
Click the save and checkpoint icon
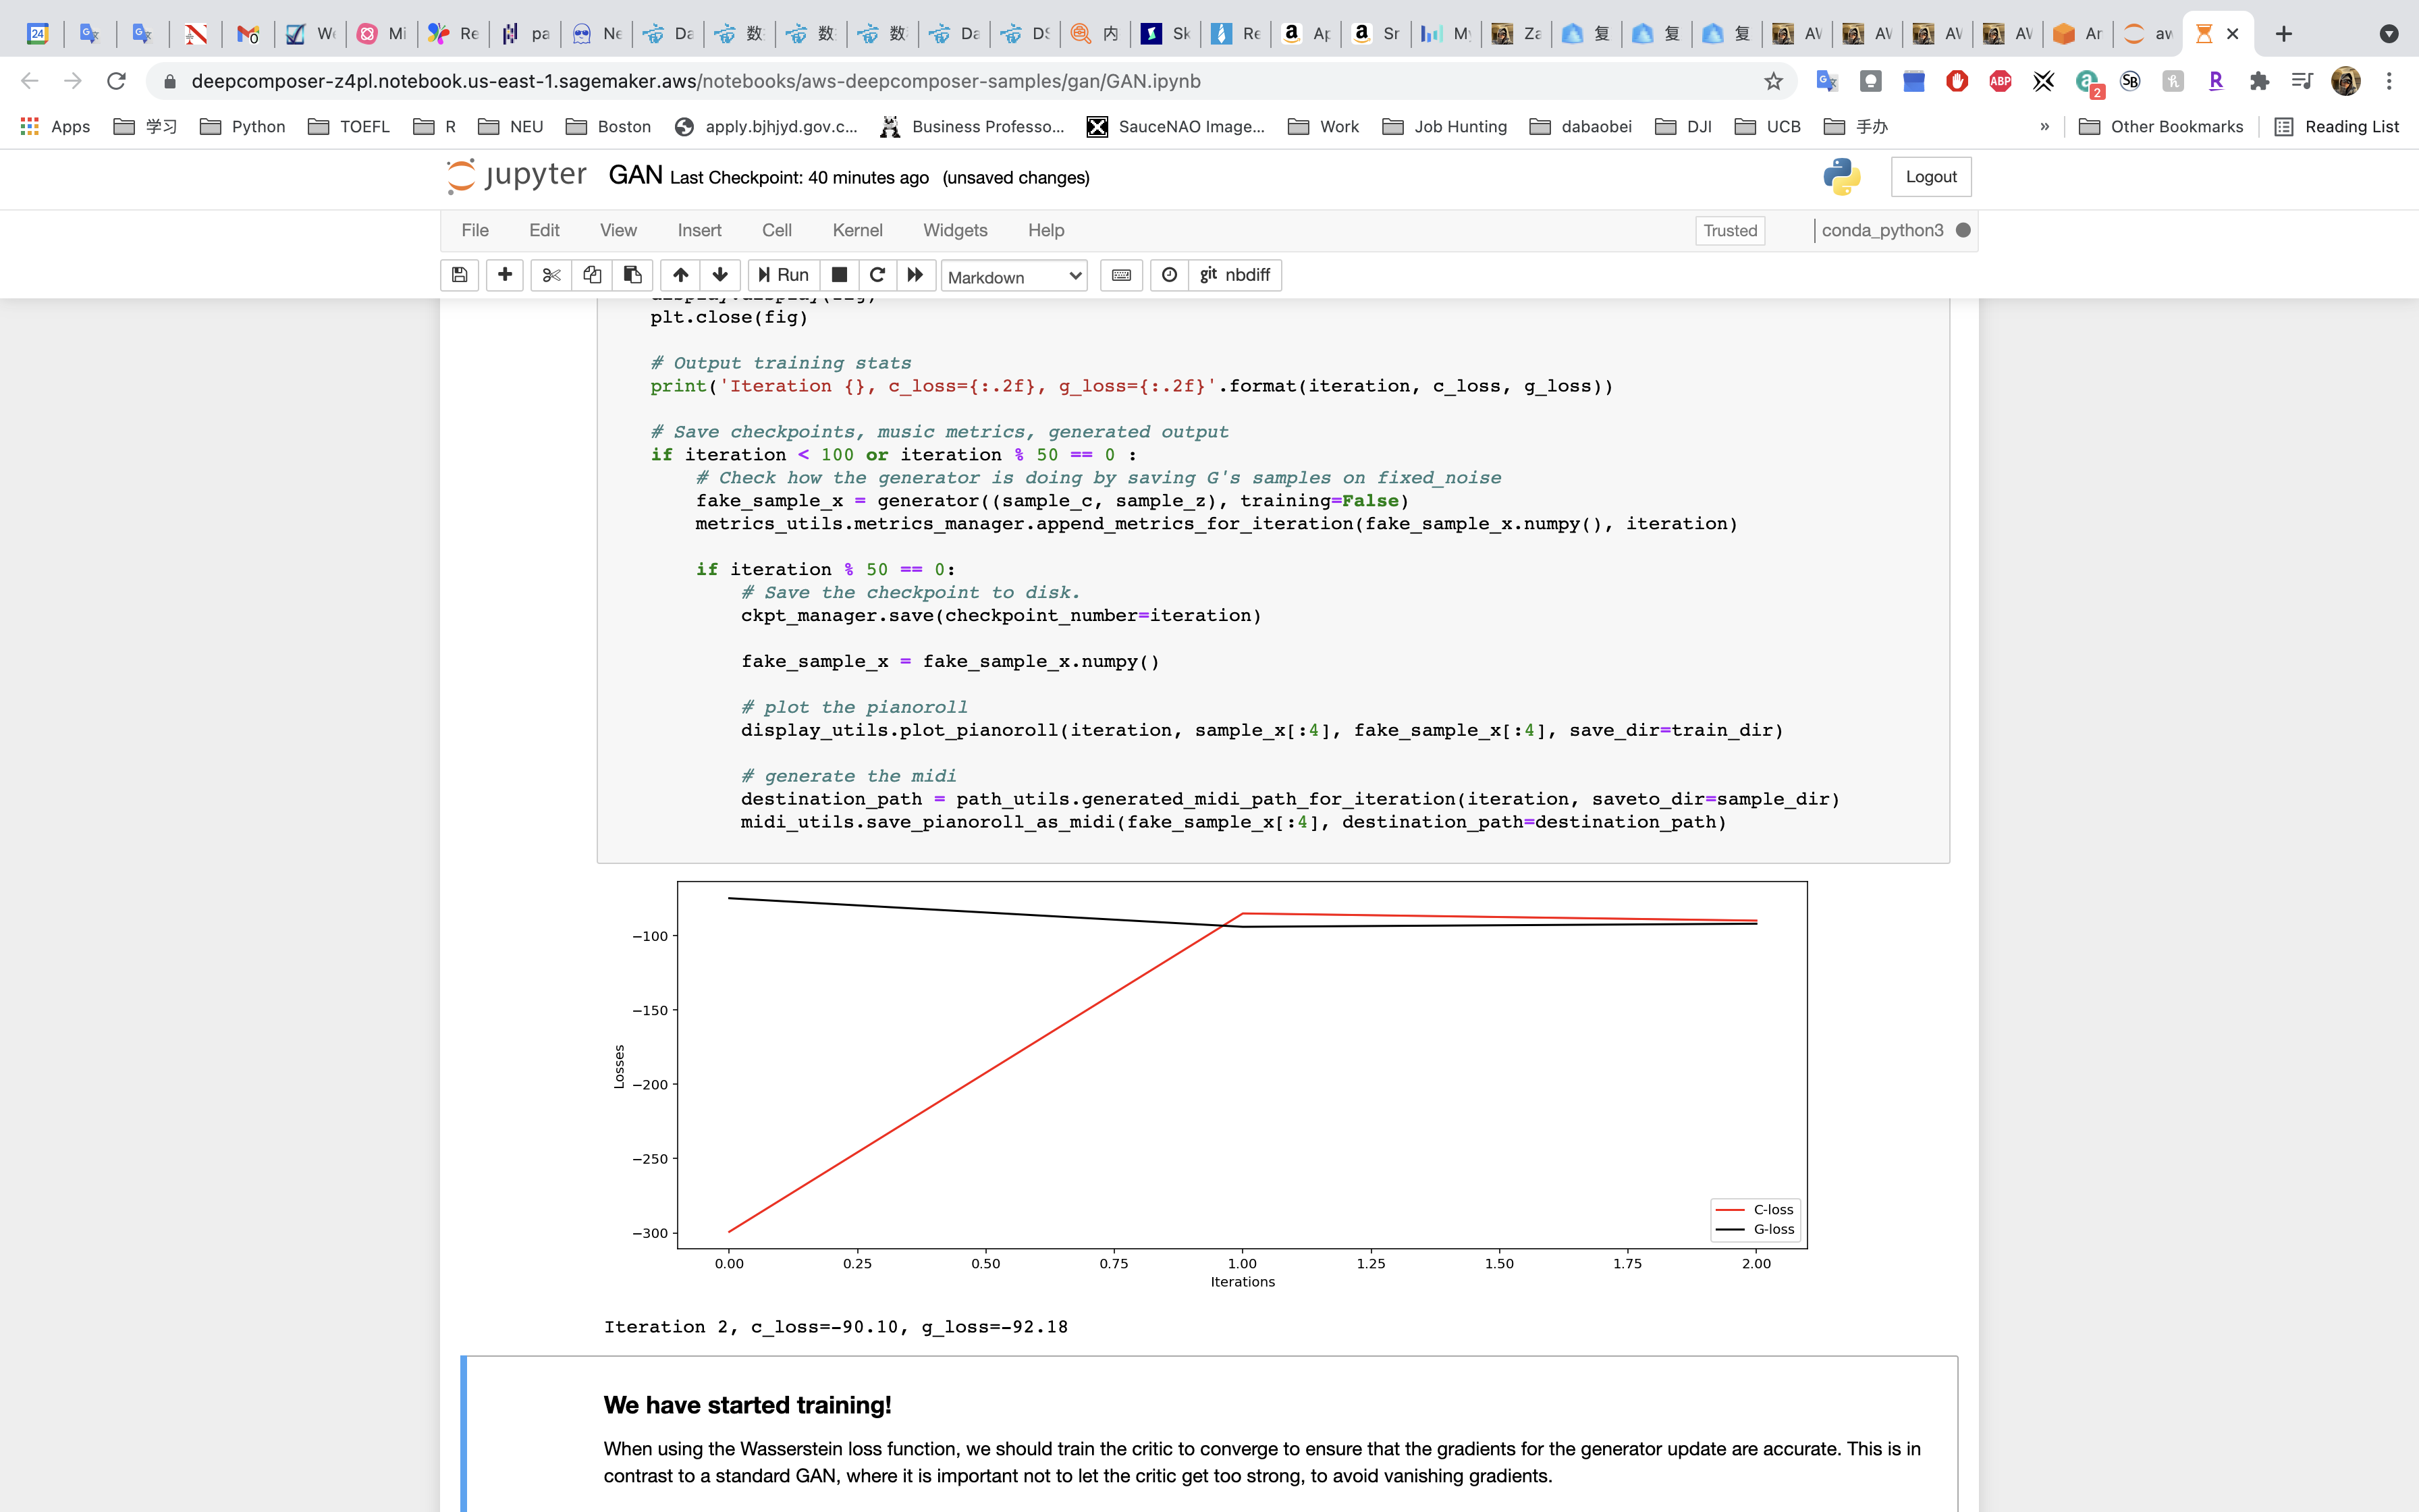pos(460,275)
